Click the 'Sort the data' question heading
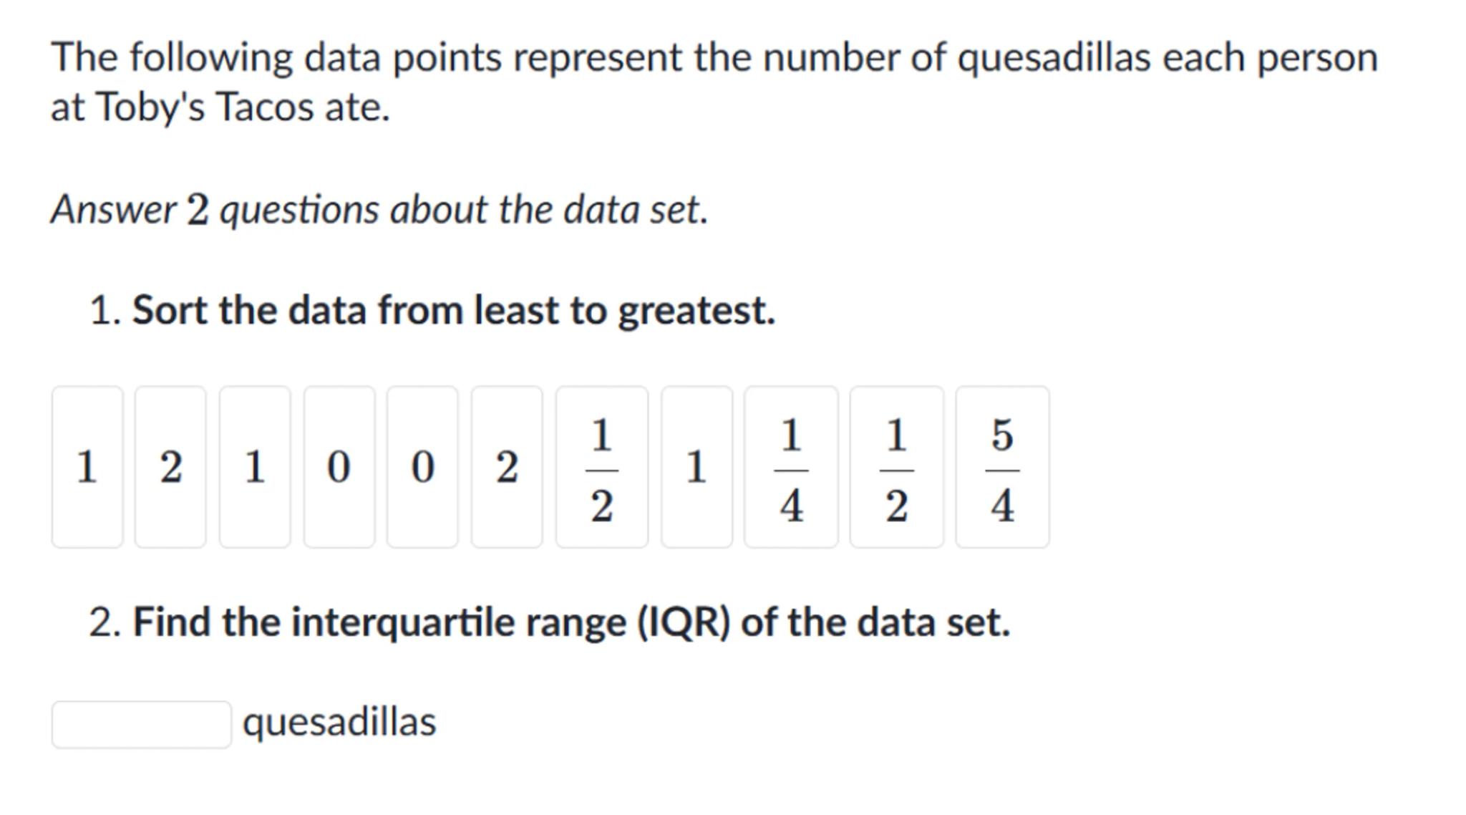This screenshot has height=815, width=1466. pyautogui.click(x=454, y=311)
